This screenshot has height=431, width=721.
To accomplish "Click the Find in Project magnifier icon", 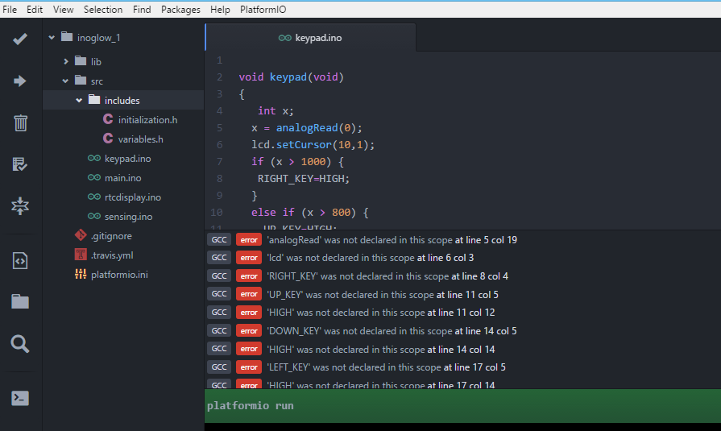I will tap(20, 344).
